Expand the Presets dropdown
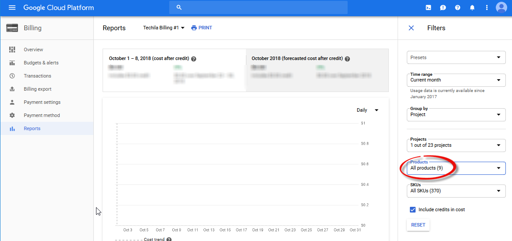512x241 pixels. tap(456, 57)
